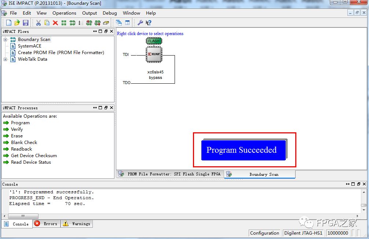
Task: Run the Verify operation
Action: pyautogui.click(x=17, y=129)
